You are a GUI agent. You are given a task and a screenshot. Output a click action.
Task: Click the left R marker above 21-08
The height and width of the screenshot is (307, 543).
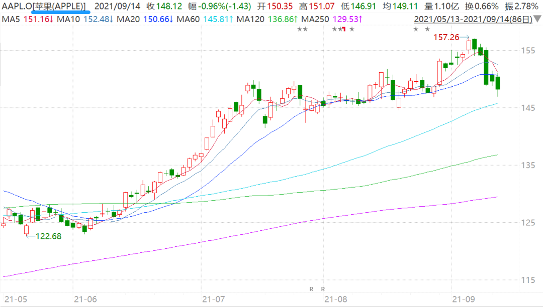tap(311, 289)
